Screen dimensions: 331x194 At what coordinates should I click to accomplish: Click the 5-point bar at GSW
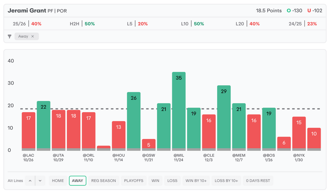(149, 145)
